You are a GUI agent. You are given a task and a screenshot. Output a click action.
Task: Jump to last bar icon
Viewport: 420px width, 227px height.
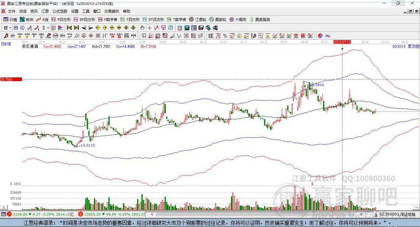[x=76, y=28]
